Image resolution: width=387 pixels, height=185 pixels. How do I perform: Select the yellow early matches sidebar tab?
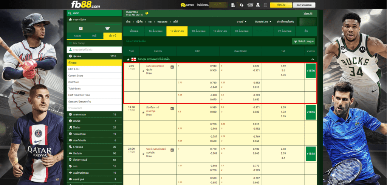click(112, 36)
